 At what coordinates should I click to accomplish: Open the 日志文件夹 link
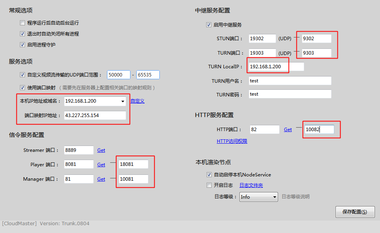(x=251, y=185)
